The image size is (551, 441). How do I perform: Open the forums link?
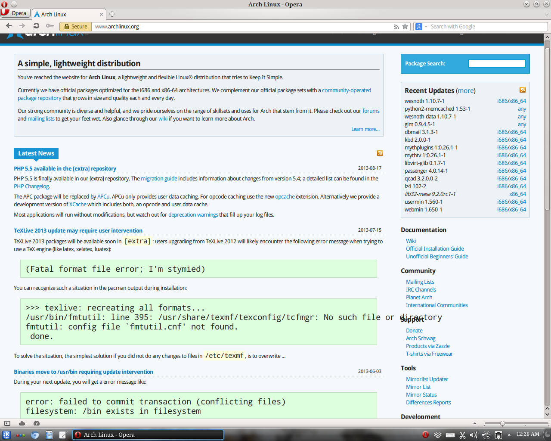click(x=371, y=111)
